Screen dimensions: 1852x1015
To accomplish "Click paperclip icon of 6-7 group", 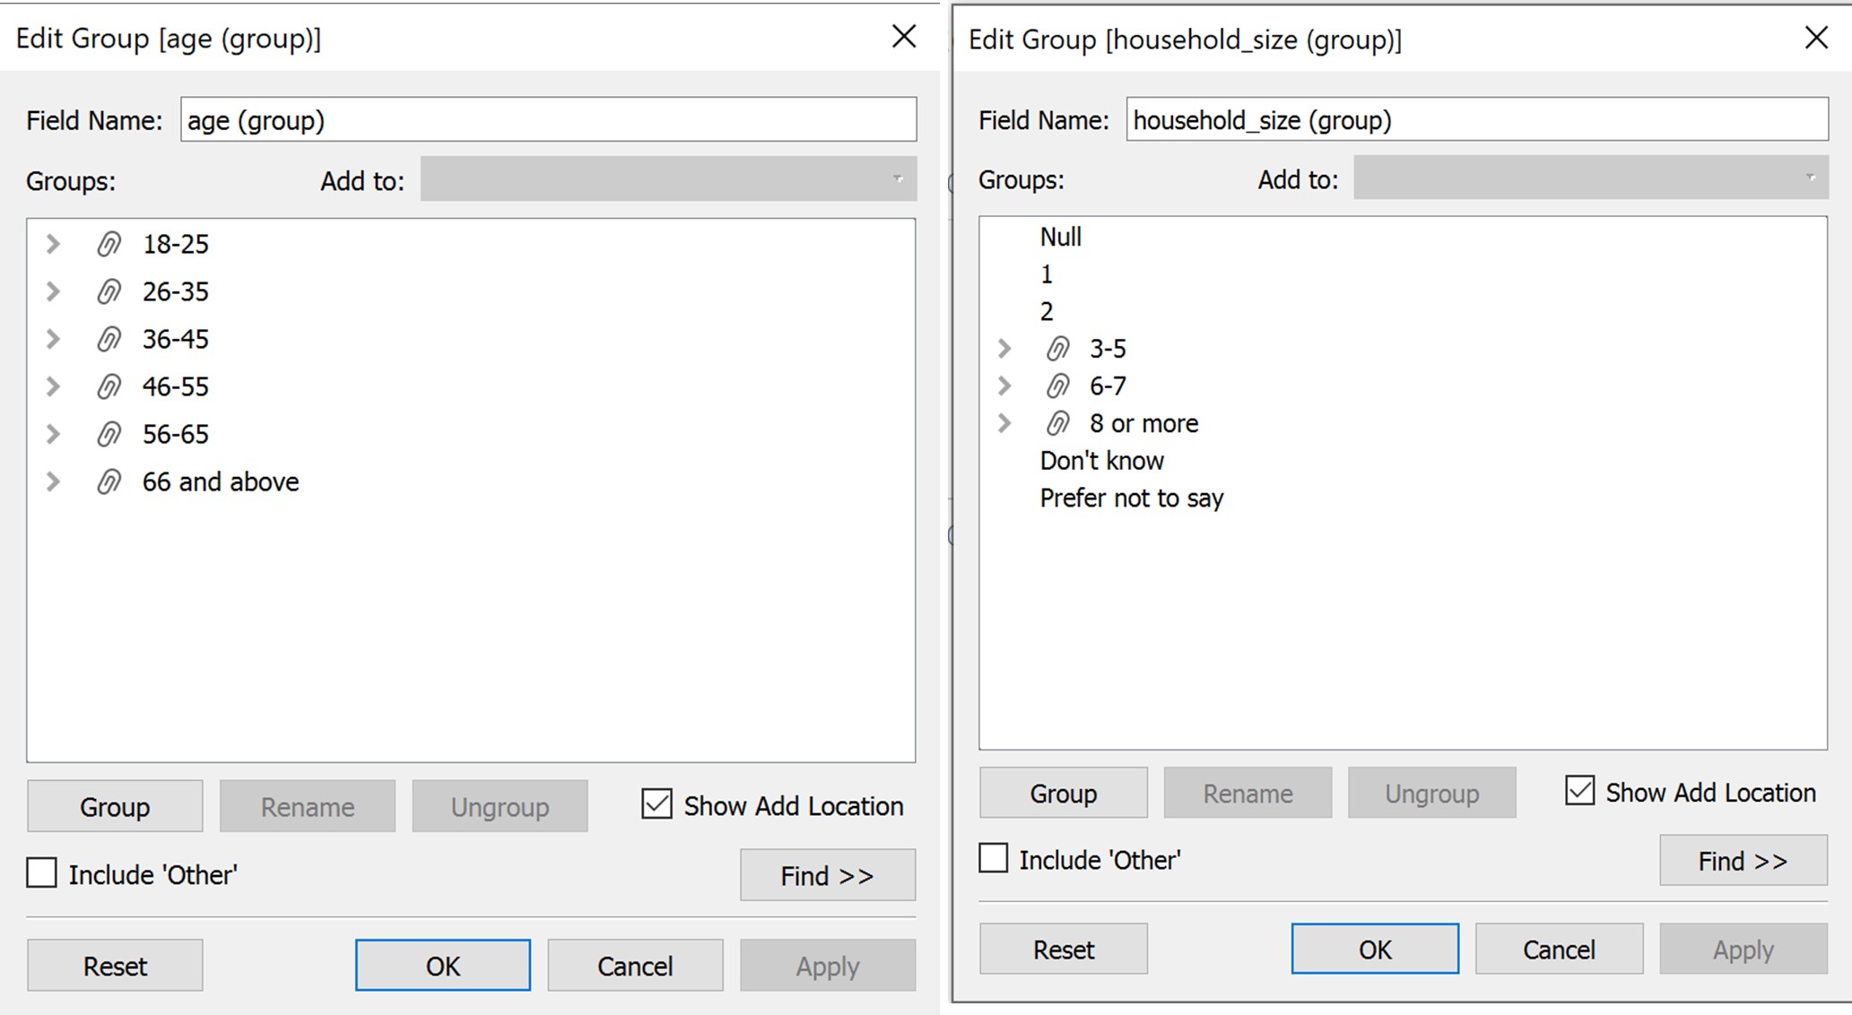I will [x=1058, y=386].
